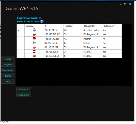Viewport: 136px width, 124px height.
Task: Click the Hetzner cell in 159.69.112.238 row
Action: (x=93, y=39)
